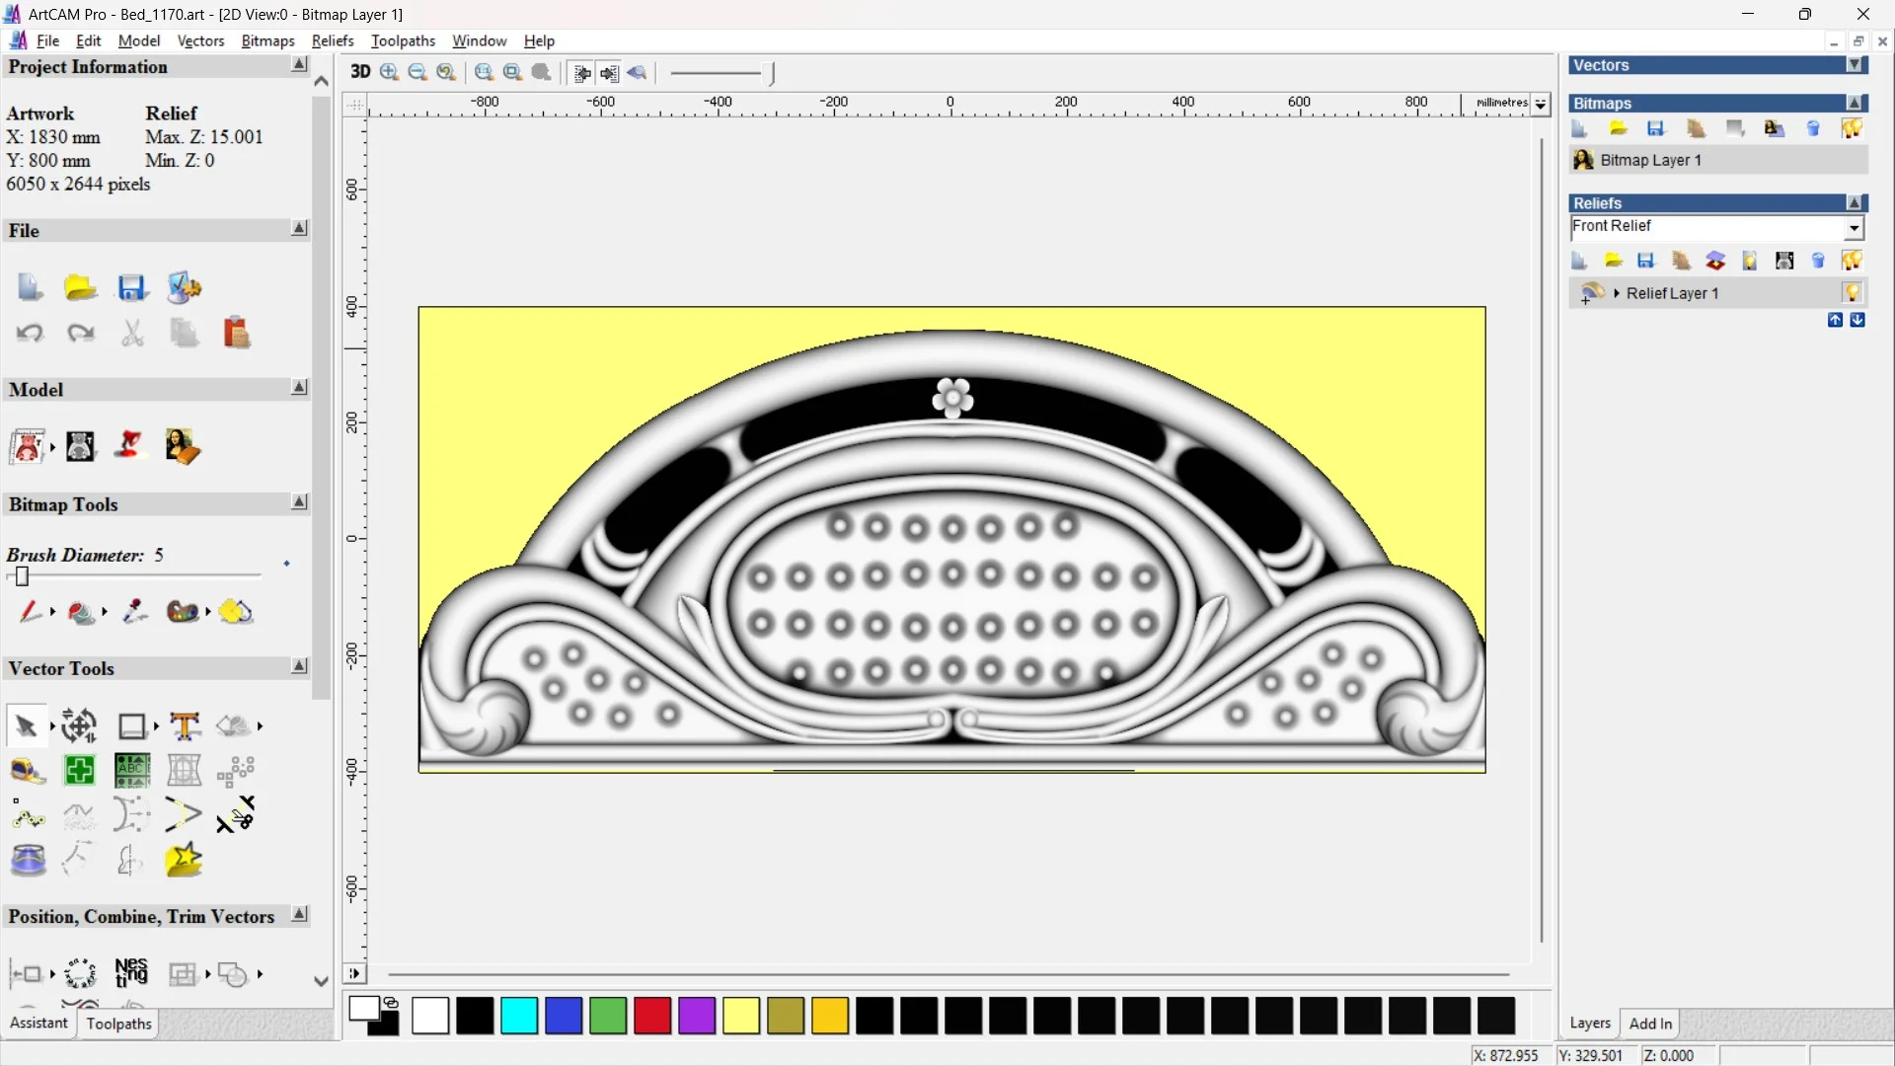Viewport: 1895px width, 1066px height.
Task: Select the red color swatch
Action: [652, 1016]
